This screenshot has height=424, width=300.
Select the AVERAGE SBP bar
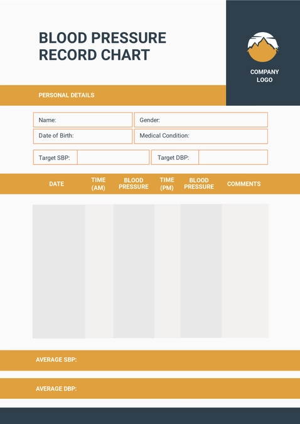coord(150,360)
